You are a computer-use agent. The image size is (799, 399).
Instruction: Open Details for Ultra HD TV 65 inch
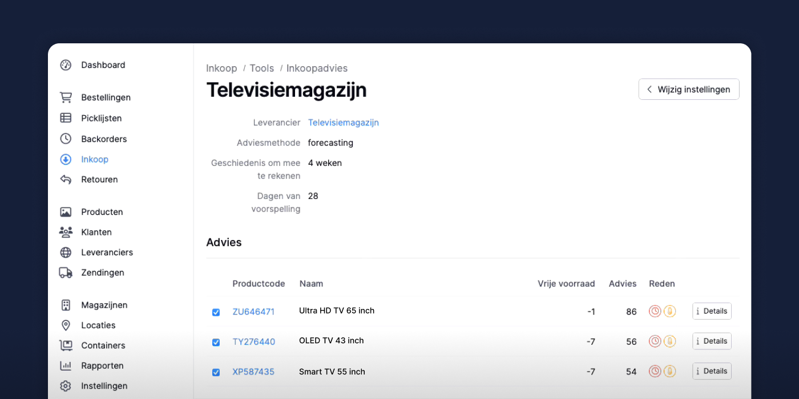pos(712,311)
